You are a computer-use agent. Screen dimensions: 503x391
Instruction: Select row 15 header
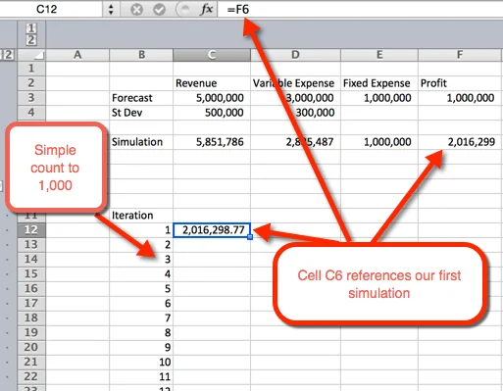pos(31,274)
